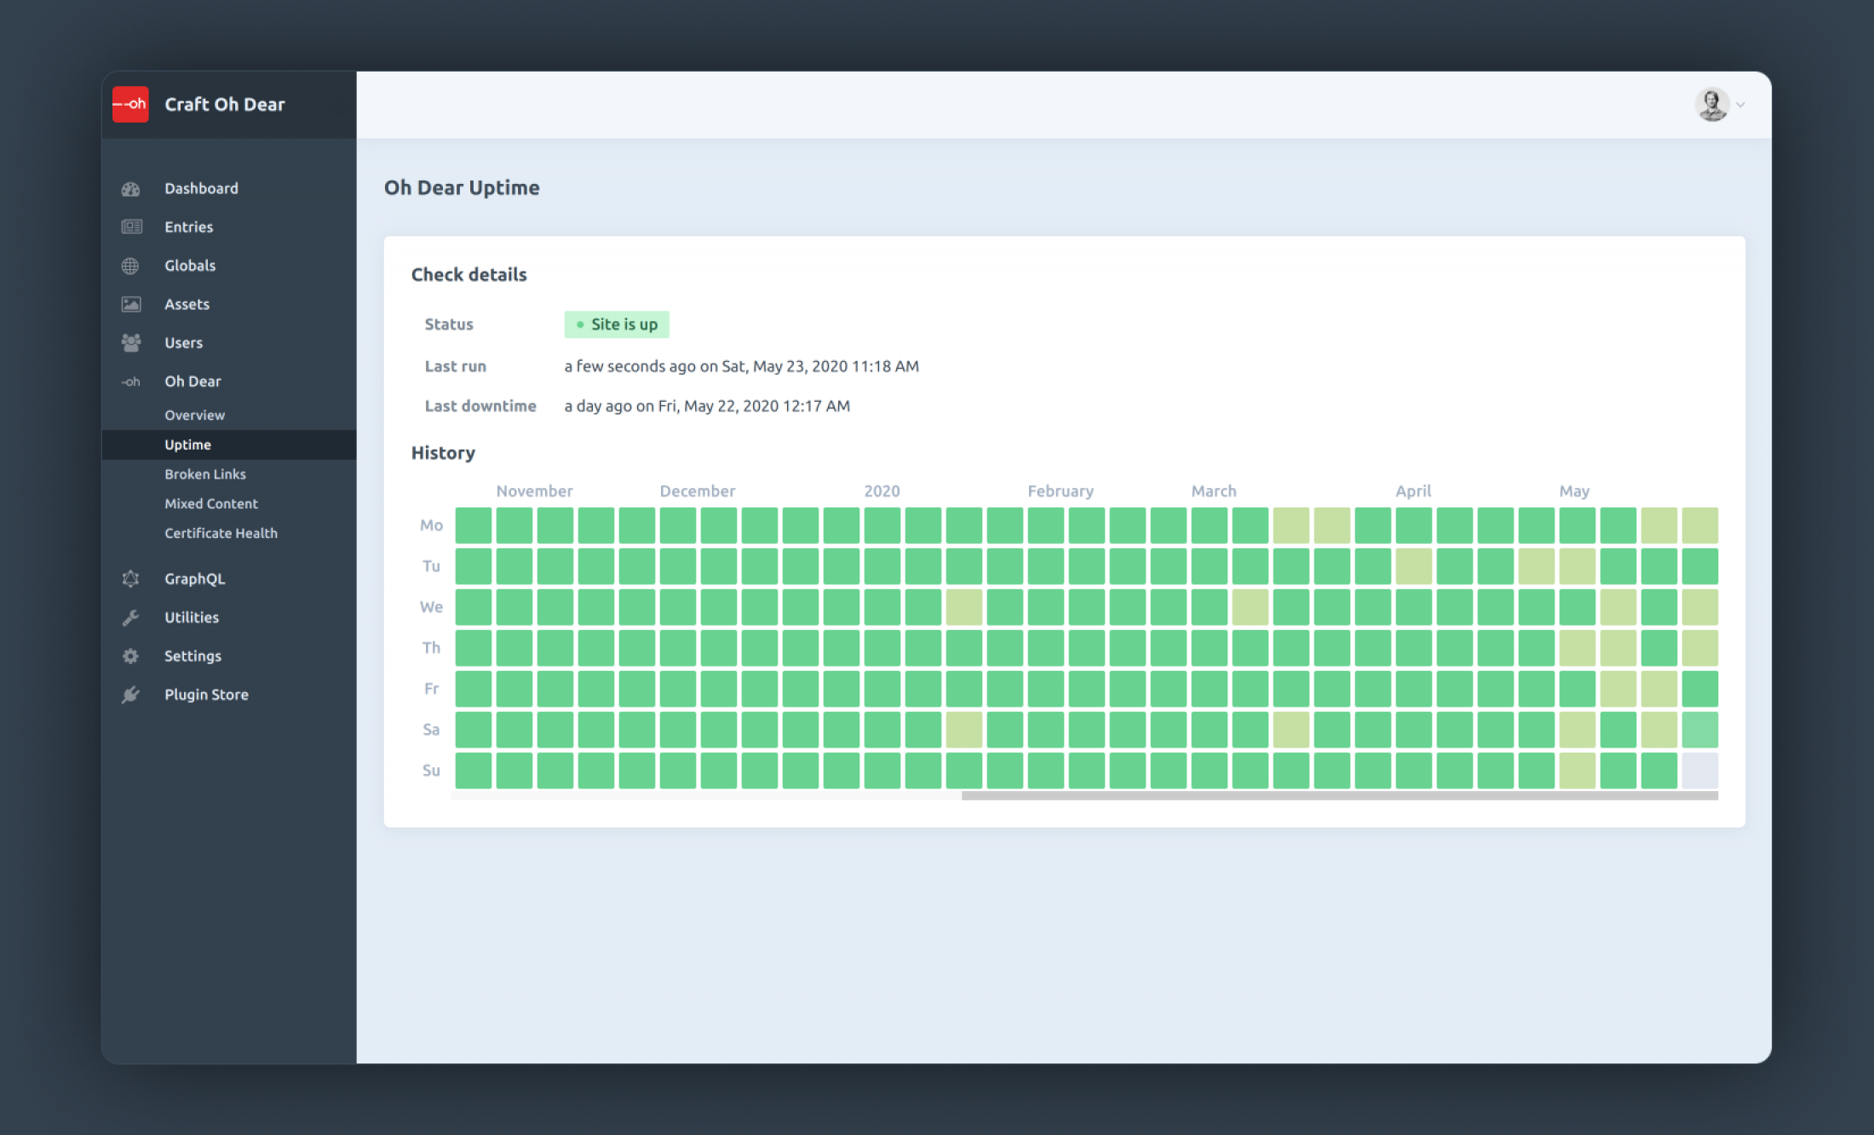Click the Assets icon in sidebar
This screenshot has width=1874, height=1135.
tap(129, 304)
